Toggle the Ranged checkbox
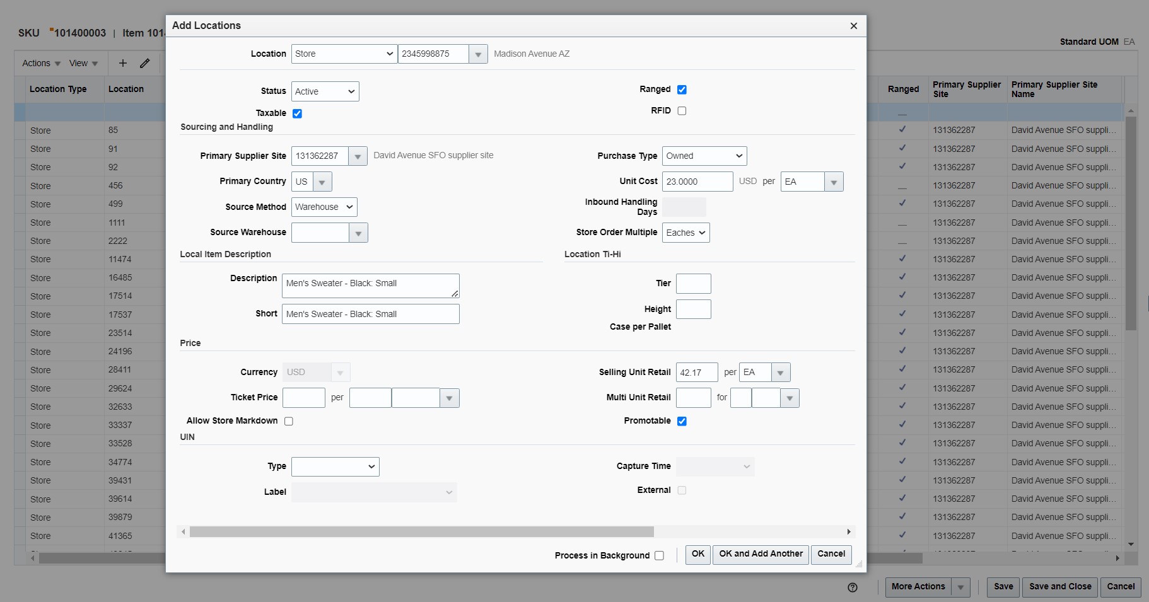The height and width of the screenshot is (602, 1149). [682, 90]
